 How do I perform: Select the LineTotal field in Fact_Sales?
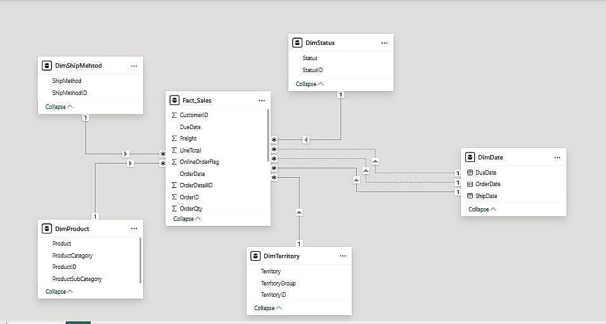click(x=190, y=150)
